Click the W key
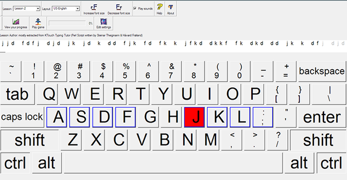This screenshot has height=180, width=347. click(70, 94)
